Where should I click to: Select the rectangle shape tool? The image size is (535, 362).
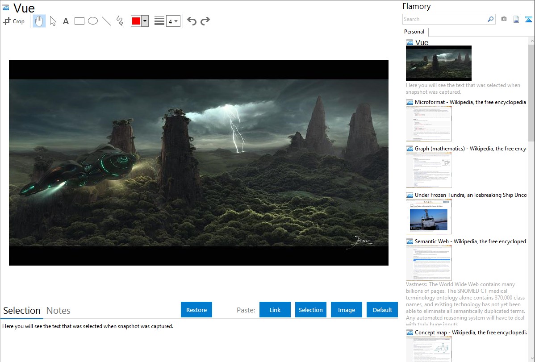pos(79,21)
